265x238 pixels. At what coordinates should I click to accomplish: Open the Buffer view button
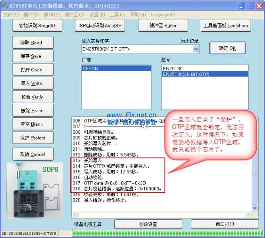pos(163,26)
